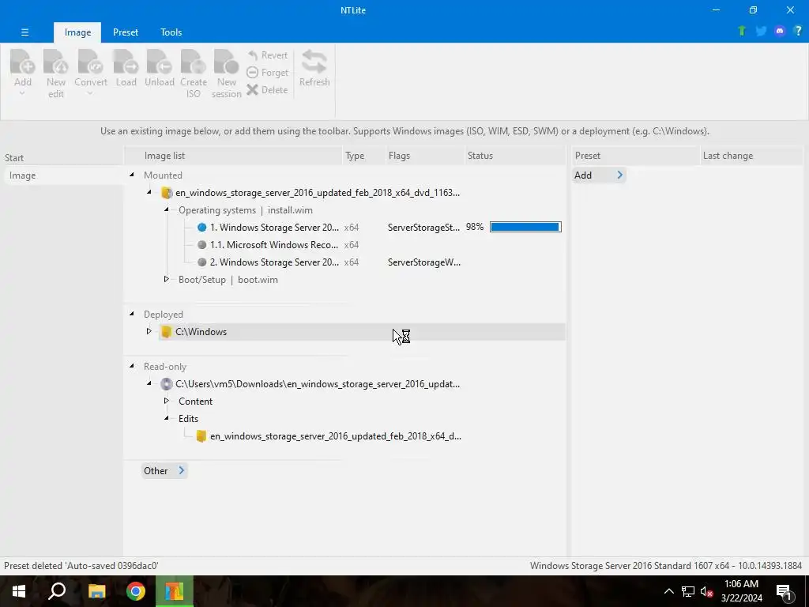Open the Help question mark icon

point(798,31)
